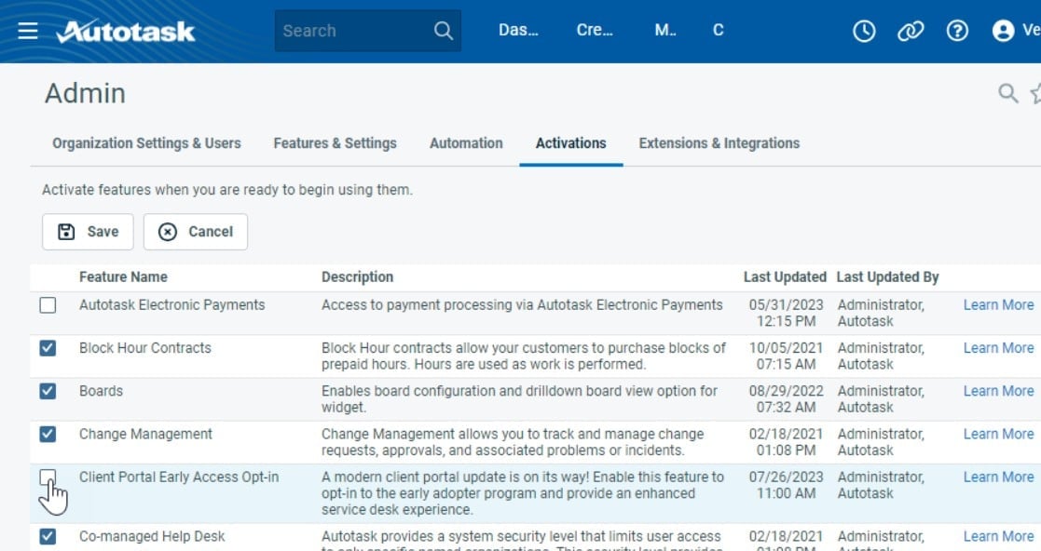1041x551 pixels.
Task: Click the Admin page search magnifier icon
Action: (1007, 93)
